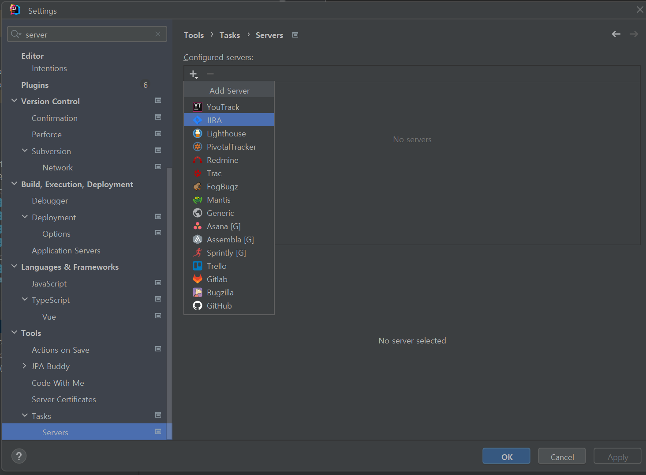Screen dimensions: 646x475
Task: Navigate forward with the right arrow
Action: [x=634, y=34]
